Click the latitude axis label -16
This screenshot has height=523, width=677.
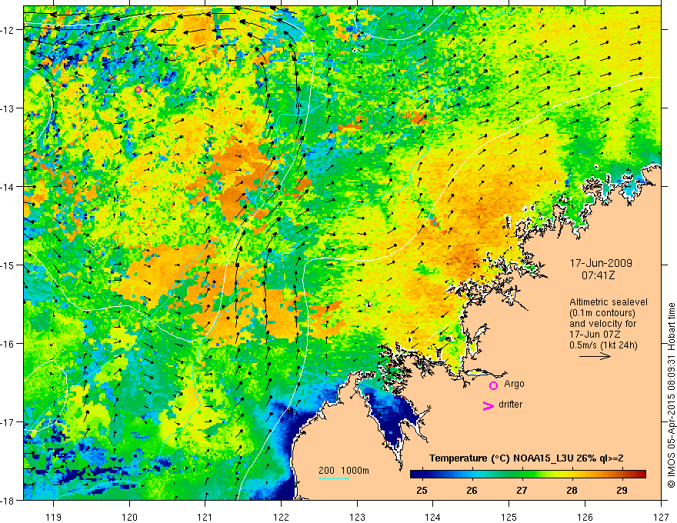click(8, 344)
